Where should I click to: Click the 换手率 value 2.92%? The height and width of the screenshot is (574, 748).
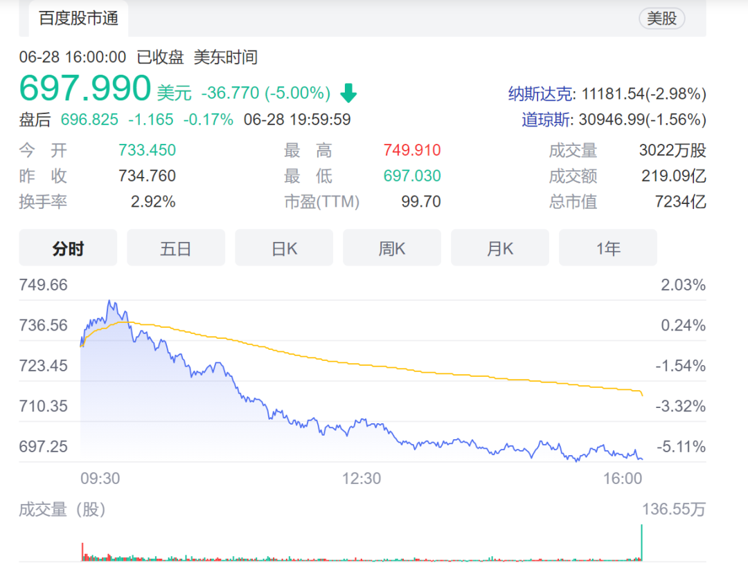153,201
